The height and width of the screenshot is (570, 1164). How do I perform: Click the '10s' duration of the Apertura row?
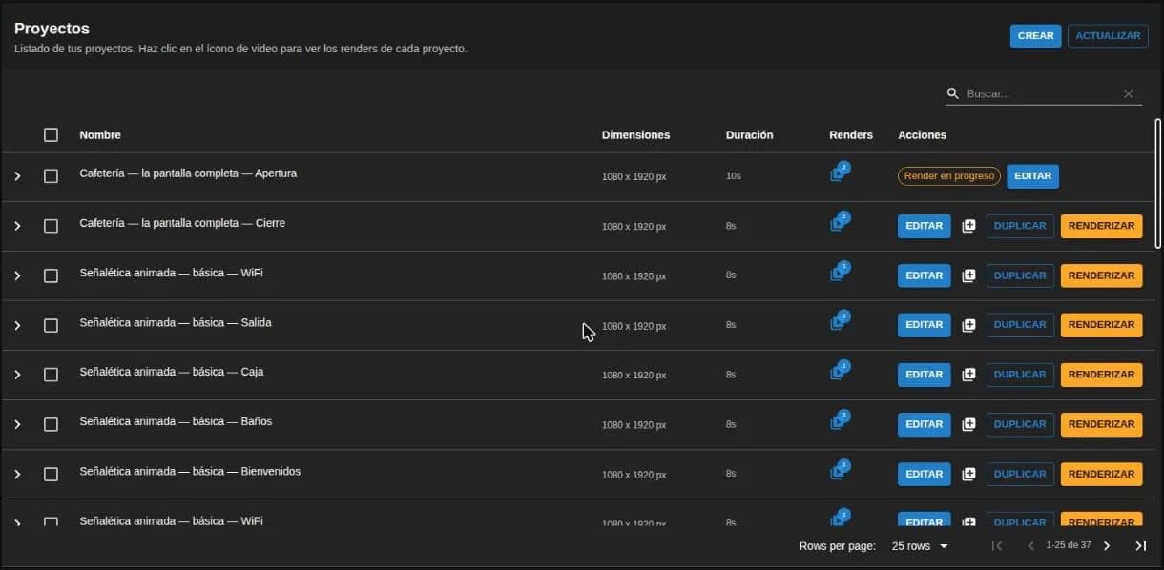(733, 176)
